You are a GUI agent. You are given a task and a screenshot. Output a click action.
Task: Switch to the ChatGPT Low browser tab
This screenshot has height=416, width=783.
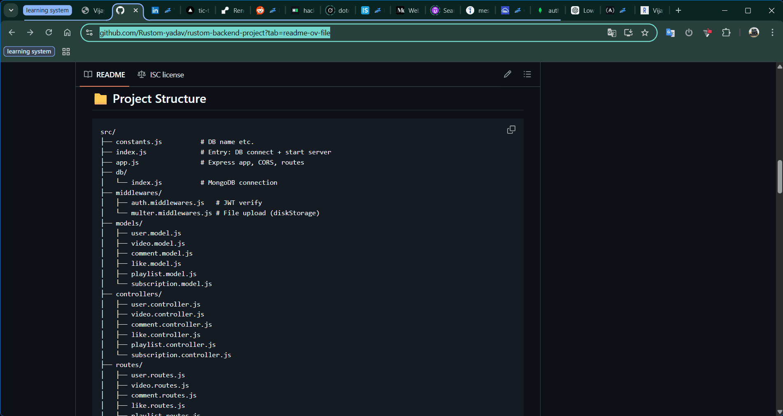pyautogui.click(x=583, y=10)
